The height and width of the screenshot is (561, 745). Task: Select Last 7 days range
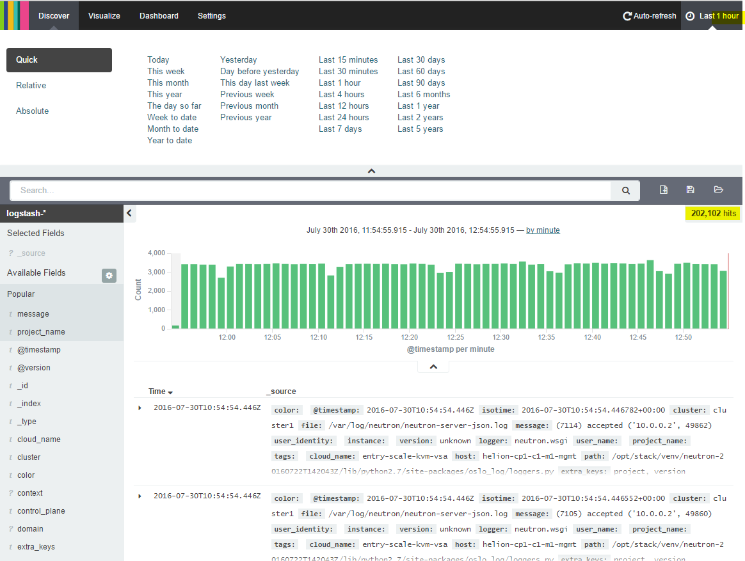point(340,129)
